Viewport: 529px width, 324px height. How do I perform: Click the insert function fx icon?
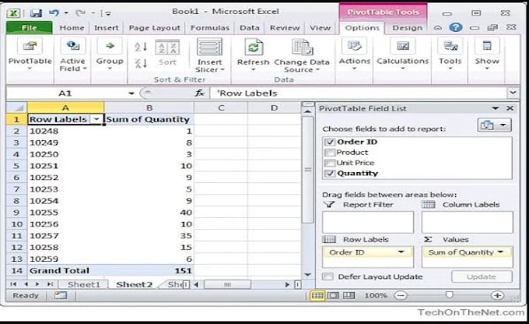tap(200, 93)
